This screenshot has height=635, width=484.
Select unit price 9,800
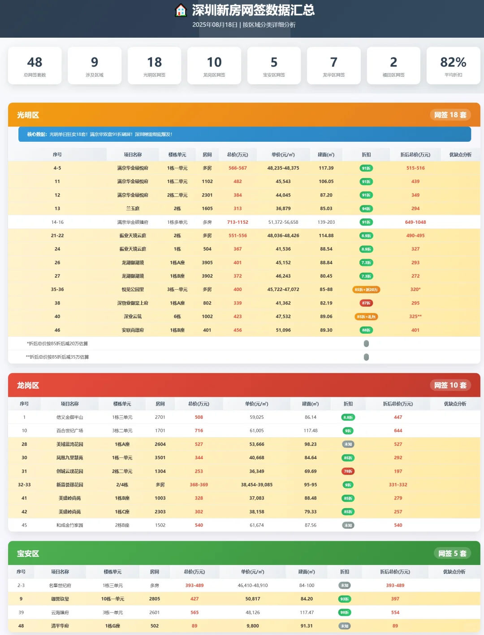[x=253, y=626]
